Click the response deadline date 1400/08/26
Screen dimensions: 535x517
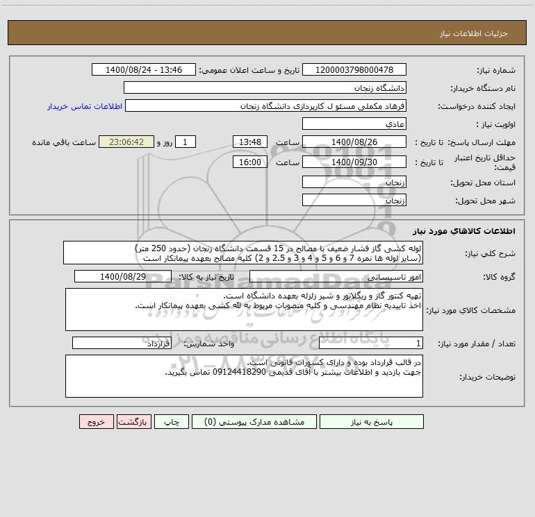click(x=354, y=142)
